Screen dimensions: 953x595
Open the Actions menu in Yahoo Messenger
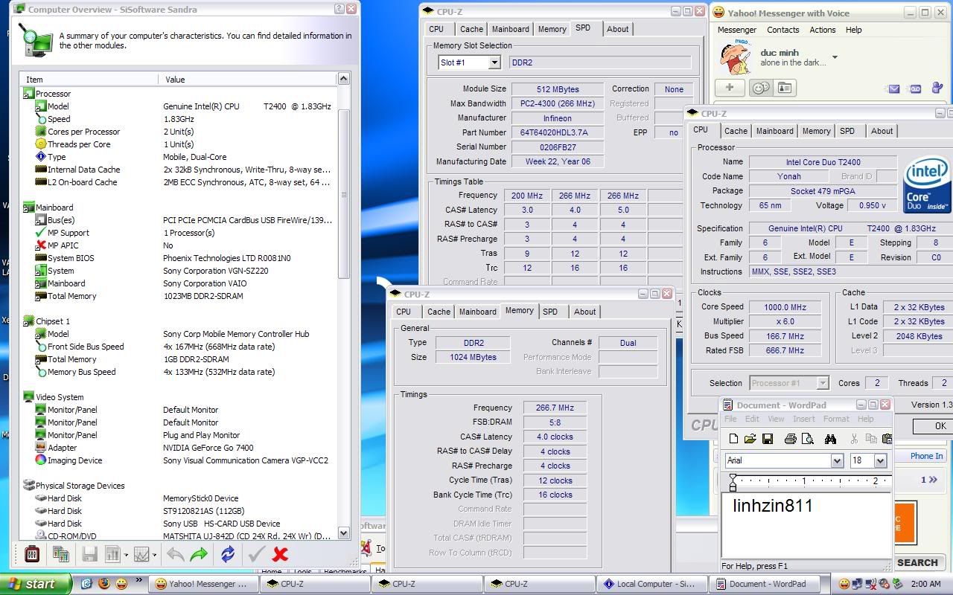point(823,30)
